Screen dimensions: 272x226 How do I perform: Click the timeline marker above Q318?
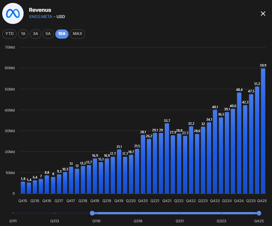(138, 213)
